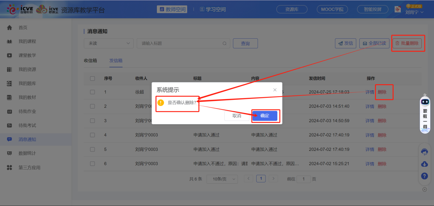Viewport: 434px width, 206px height.
Task: Open the 未读 status dropdown
Action: coord(109,43)
